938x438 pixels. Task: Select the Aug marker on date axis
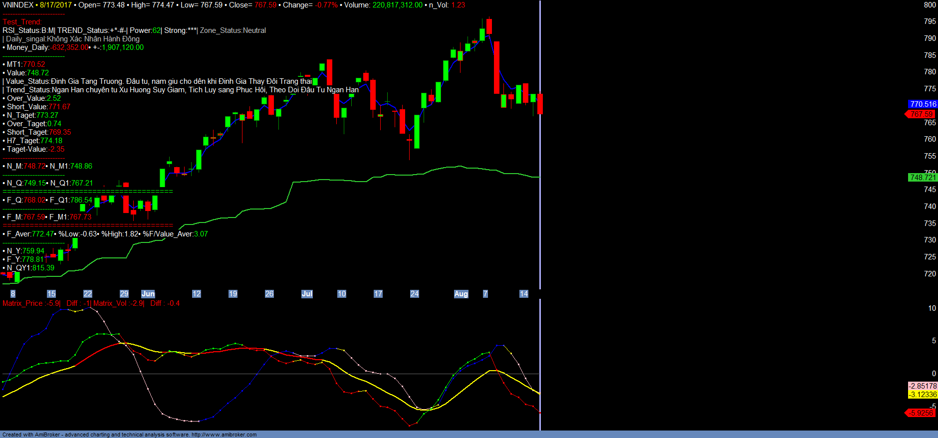click(461, 294)
